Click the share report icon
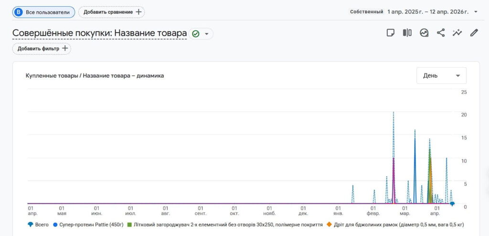The width and height of the screenshot is (489, 236). (441, 33)
